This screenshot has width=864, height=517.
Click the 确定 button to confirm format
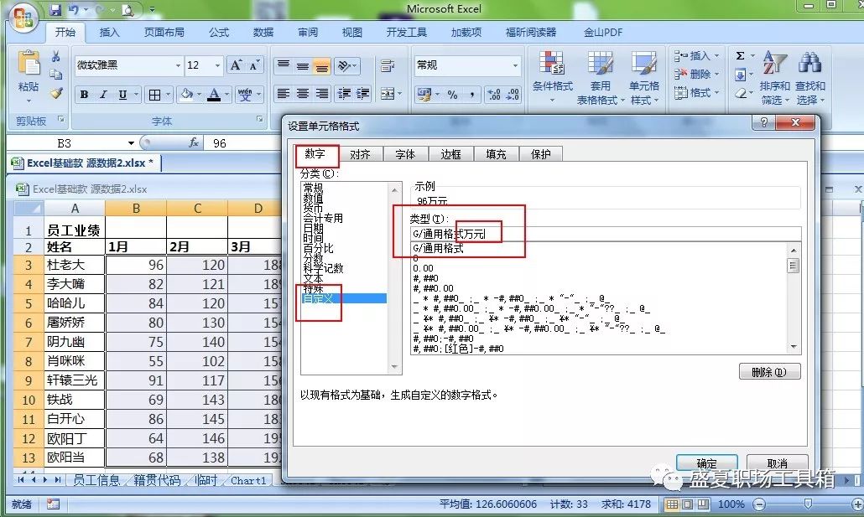coord(706,463)
